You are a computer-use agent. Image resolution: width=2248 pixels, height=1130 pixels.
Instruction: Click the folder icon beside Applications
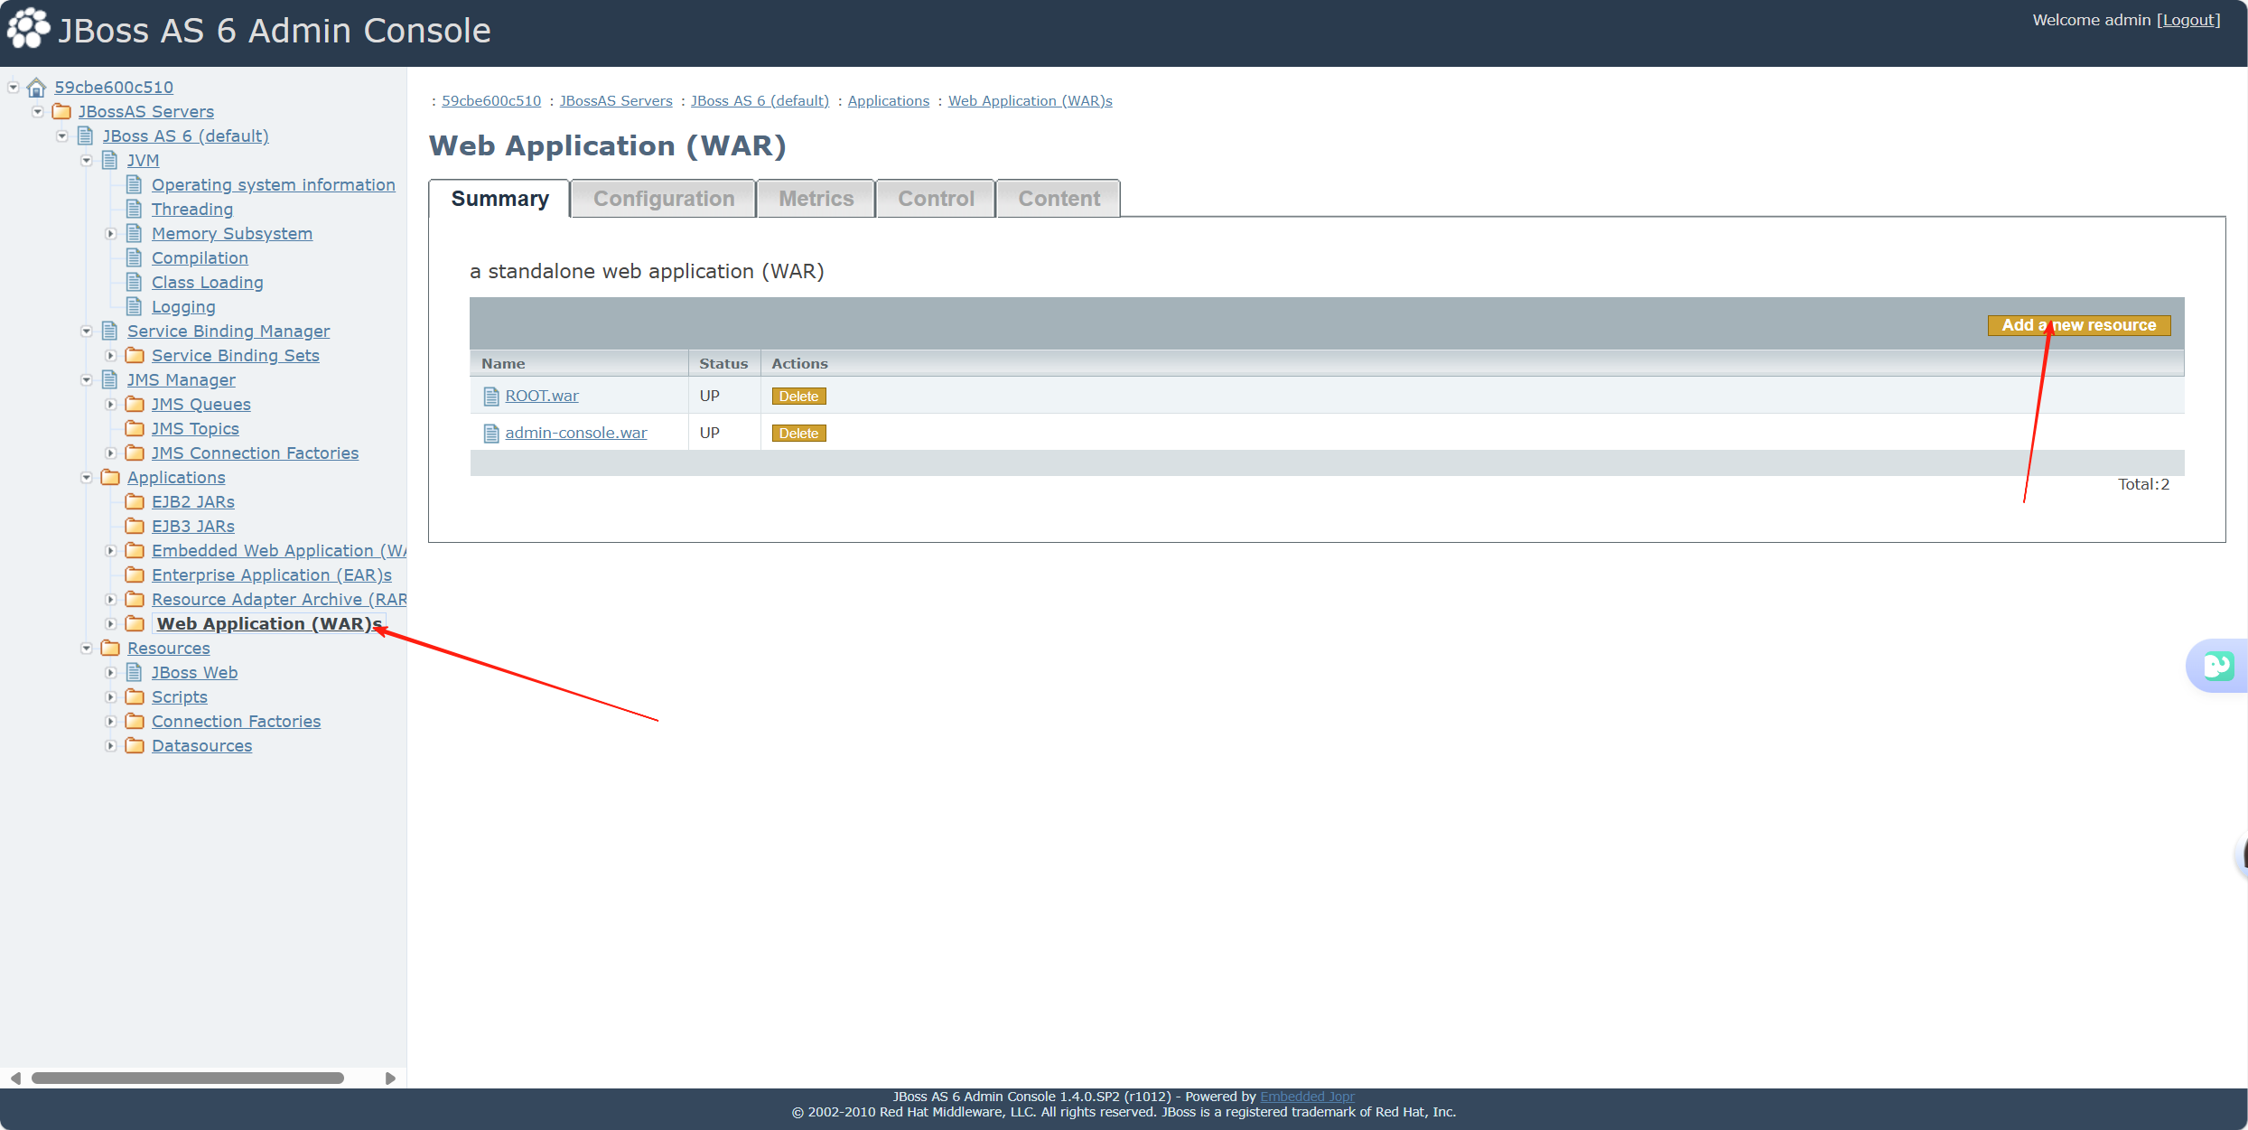[110, 477]
